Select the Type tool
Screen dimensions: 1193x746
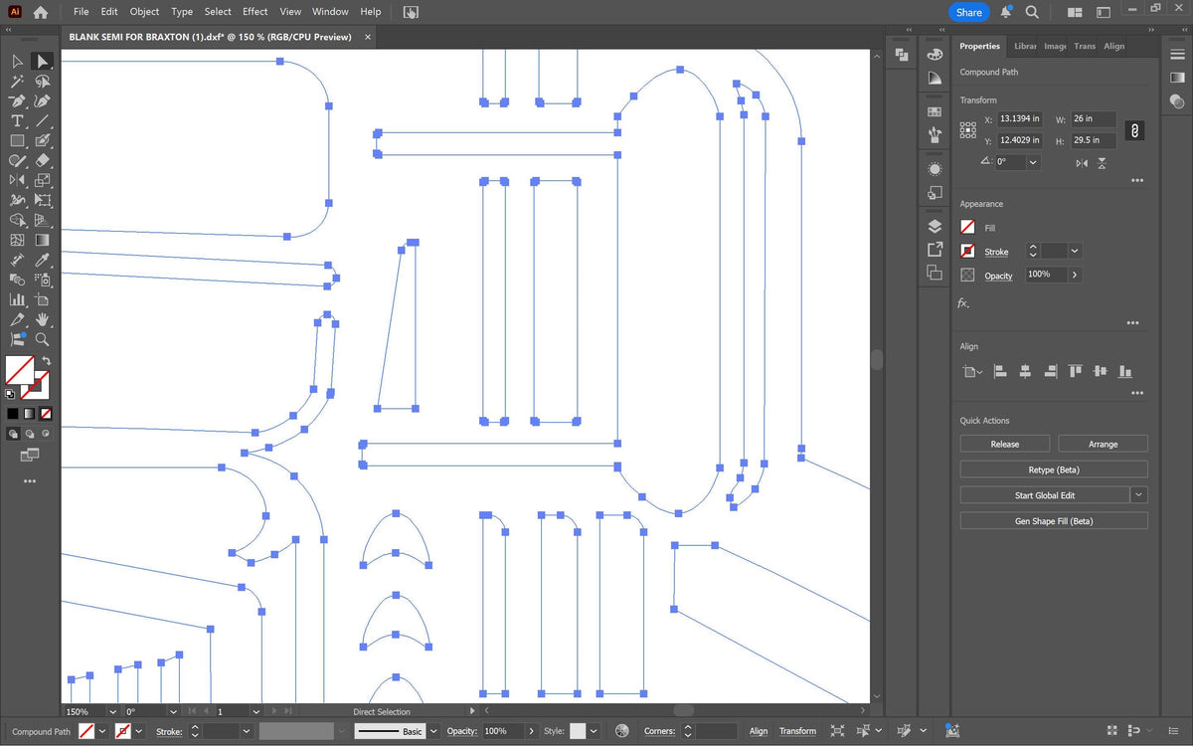(17, 120)
